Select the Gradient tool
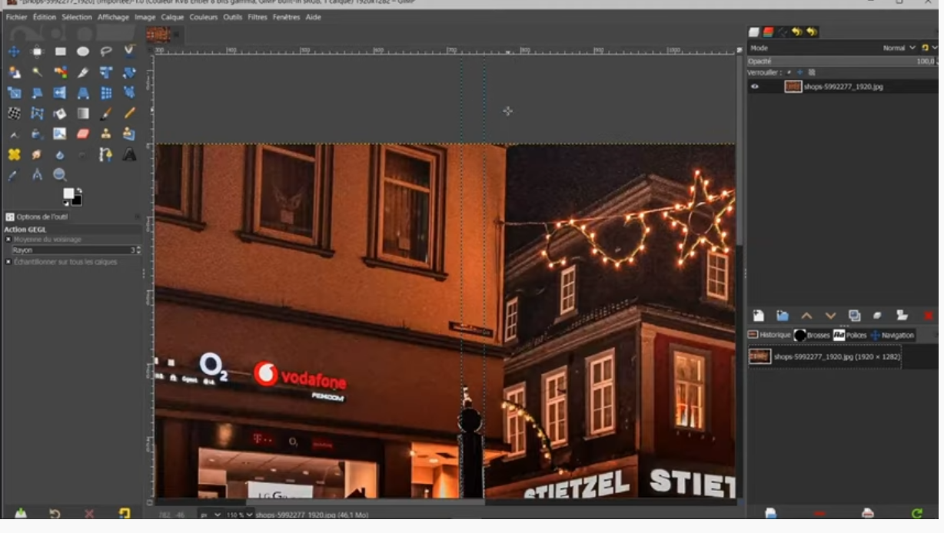This screenshot has height=533, width=944. tap(83, 114)
